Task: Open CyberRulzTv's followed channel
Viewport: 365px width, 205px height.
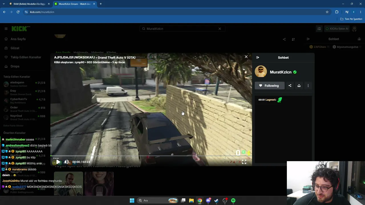Action: (25, 101)
